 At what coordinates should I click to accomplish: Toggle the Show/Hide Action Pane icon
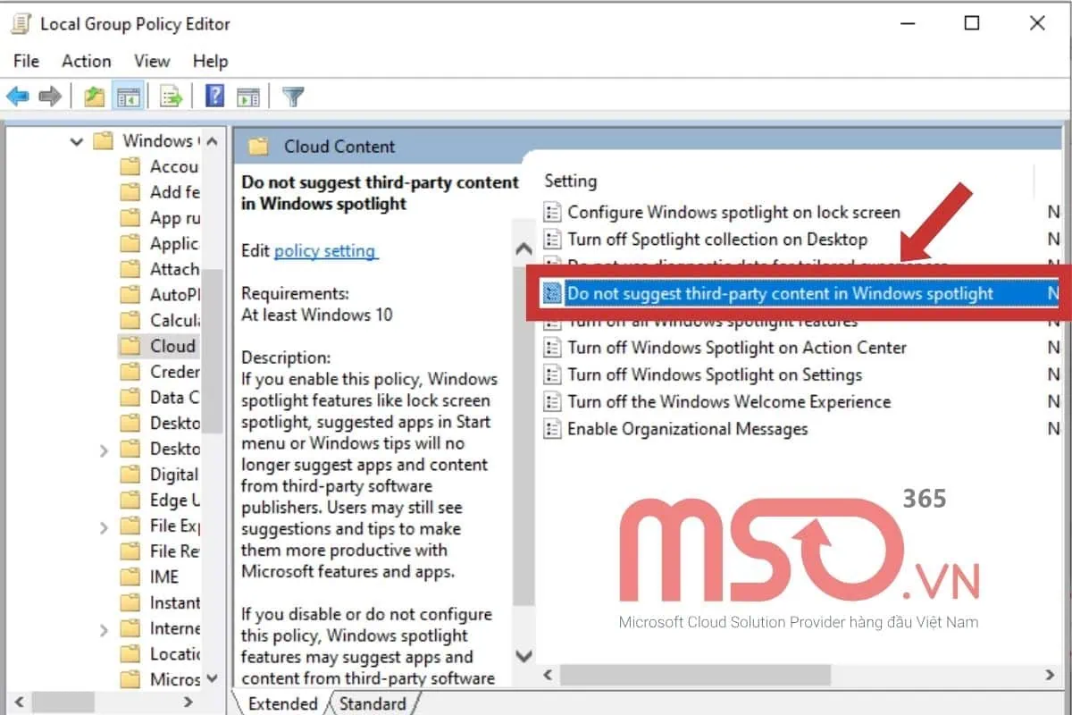click(248, 95)
